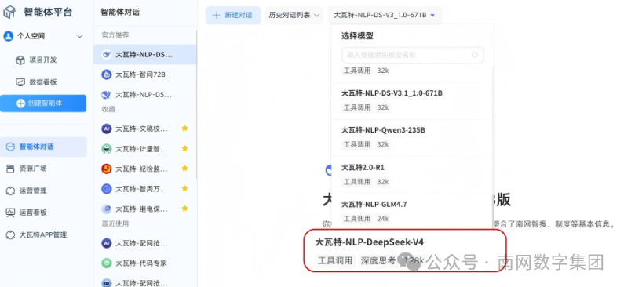Click the green avatar of 大瓦特-代码专家
This screenshot has width=624, height=287.
106,263
